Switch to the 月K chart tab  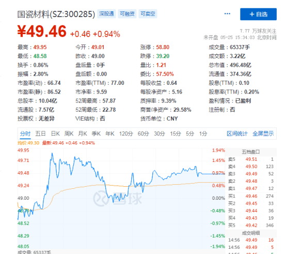(x=83, y=133)
